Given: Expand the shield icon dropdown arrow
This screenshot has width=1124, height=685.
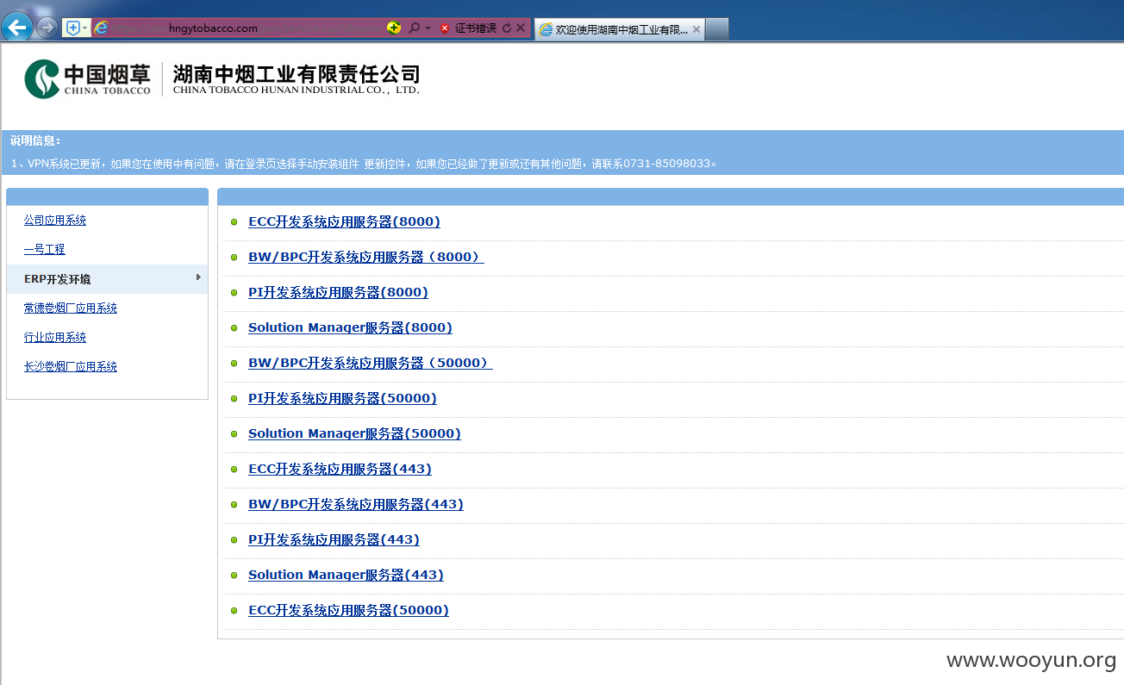Looking at the screenshot, I should 85,28.
